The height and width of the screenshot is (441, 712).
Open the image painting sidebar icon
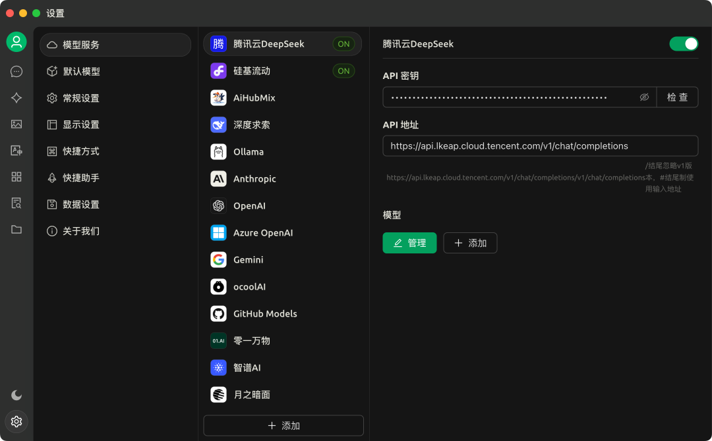tap(16, 124)
